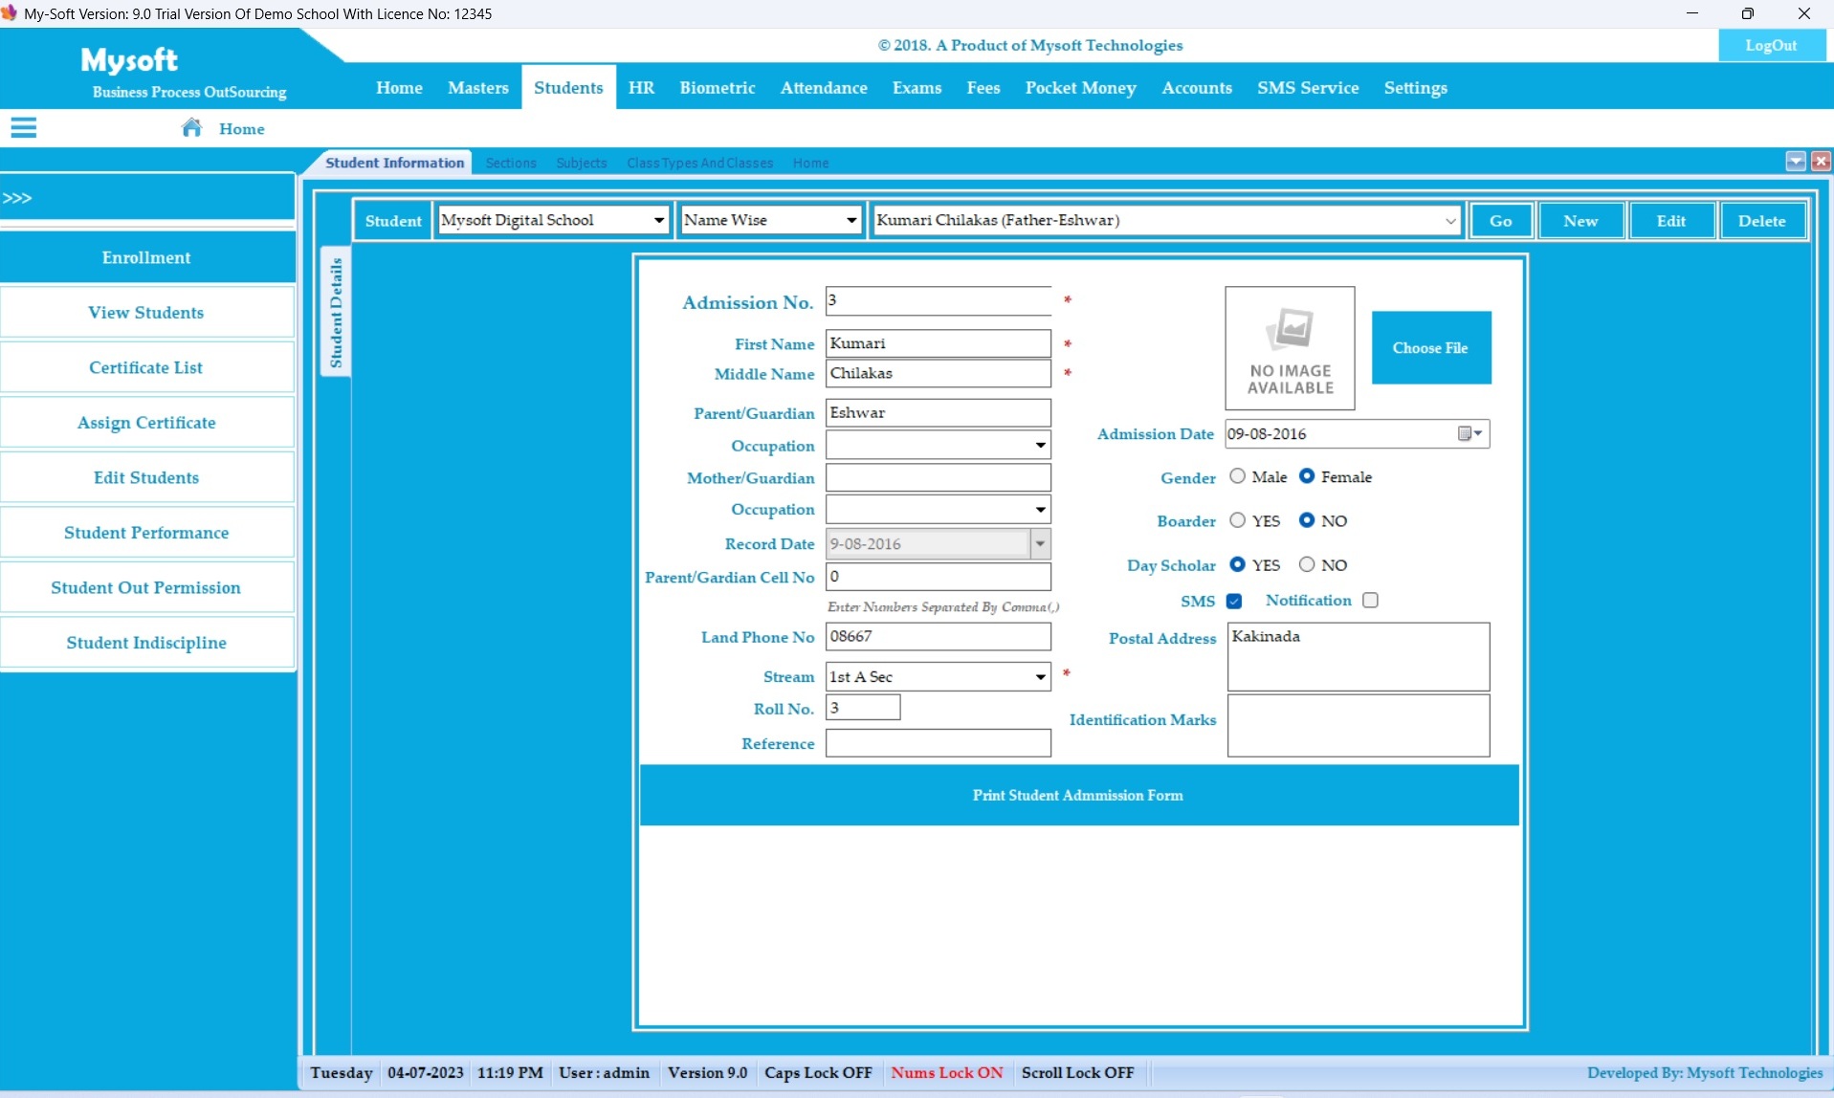This screenshot has width=1834, height=1098.
Task: Click the No Image Available photo placeholder
Action: click(x=1290, y=348)
